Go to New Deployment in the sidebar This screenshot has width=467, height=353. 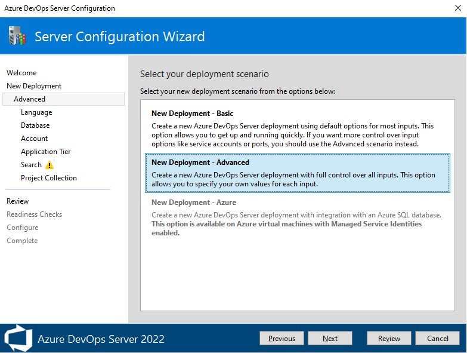[34, 86]
